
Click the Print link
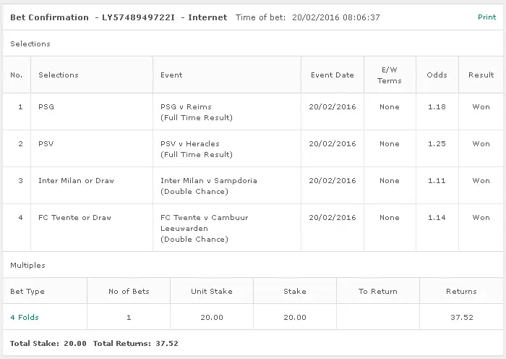486,17
